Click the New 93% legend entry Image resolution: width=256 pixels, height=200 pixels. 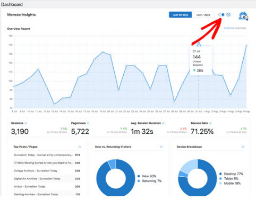147,176
